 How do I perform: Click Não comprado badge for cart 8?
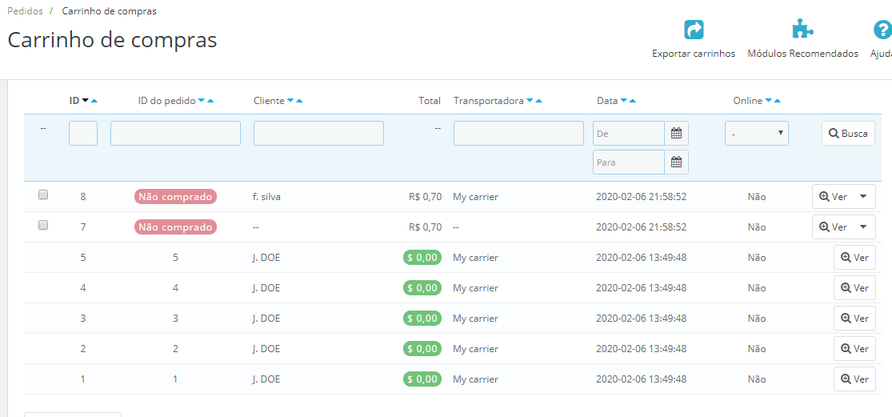click(x=175, y=197)
